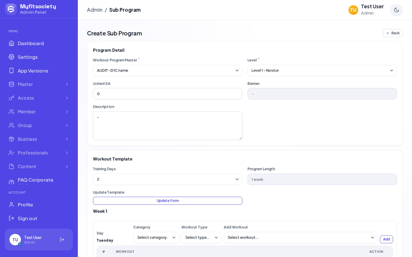
Task: Open the Profile person icon
Action: (11, 204)
